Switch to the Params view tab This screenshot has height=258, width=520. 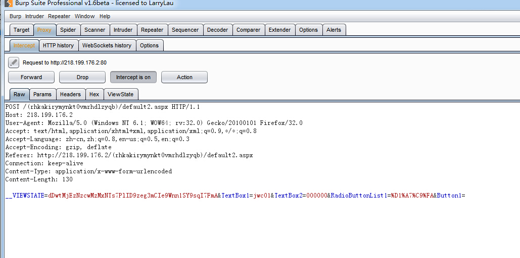coord(42,94)
